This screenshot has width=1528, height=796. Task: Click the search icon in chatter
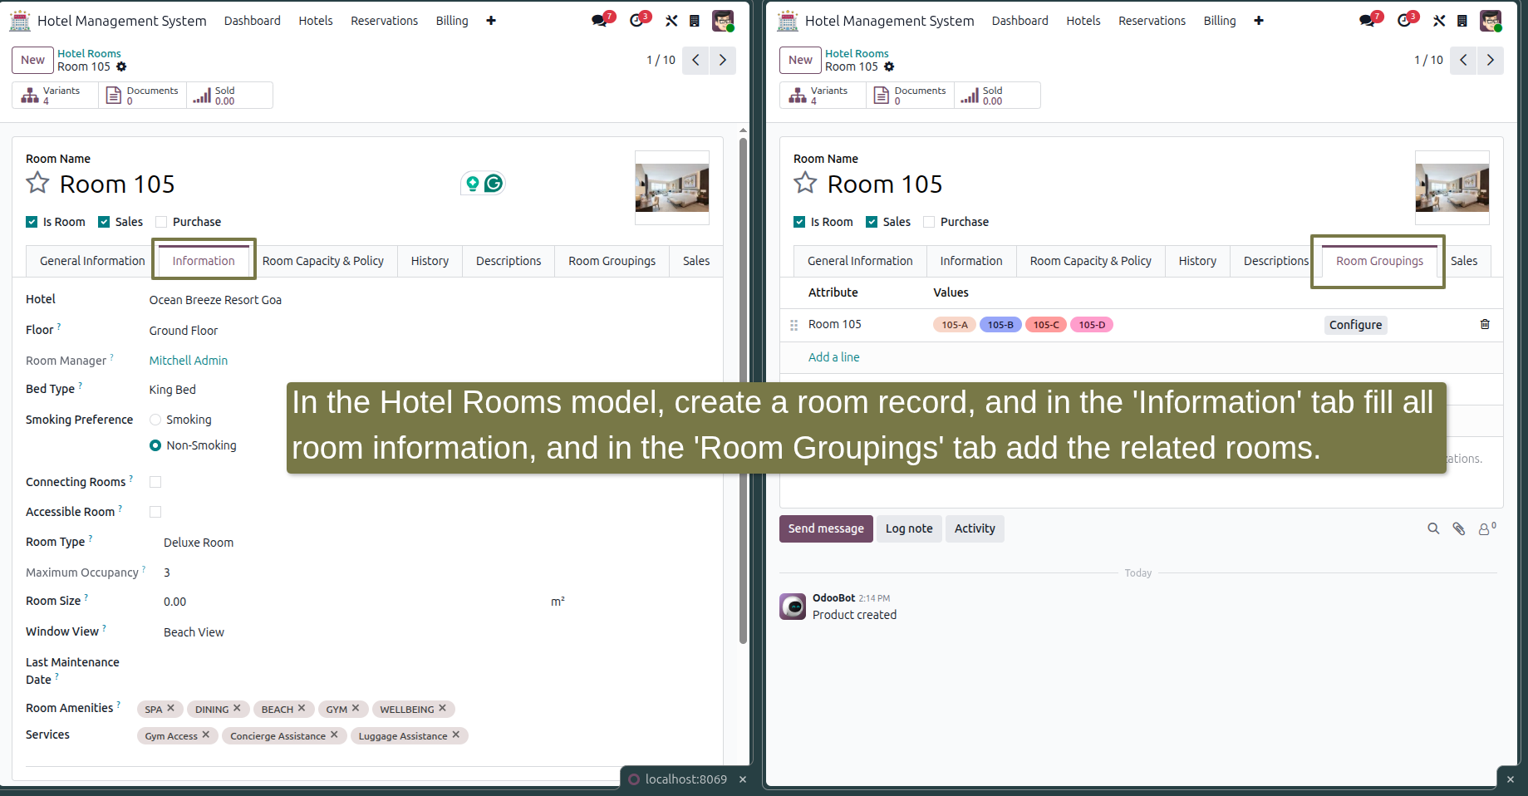click(1433, 528)
